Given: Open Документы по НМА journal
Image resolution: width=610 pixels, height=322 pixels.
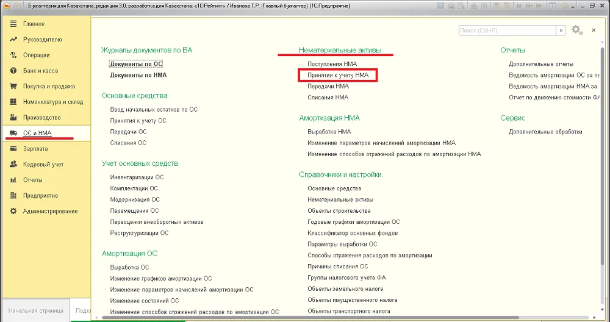Looking at the screenshot, I should [x=138, y=75].
